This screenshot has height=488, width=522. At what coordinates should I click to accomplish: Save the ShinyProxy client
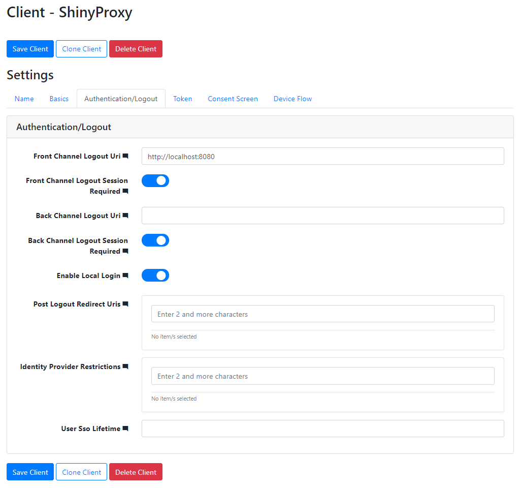point(30,49)
